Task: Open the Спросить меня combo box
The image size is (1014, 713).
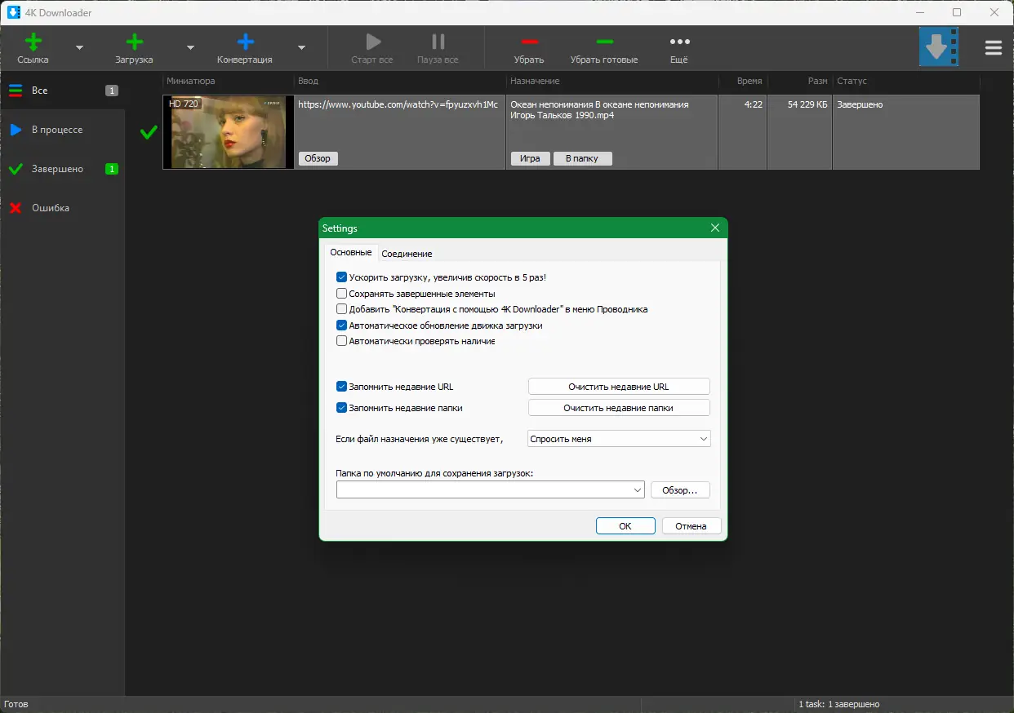Action: coord(619,439)
